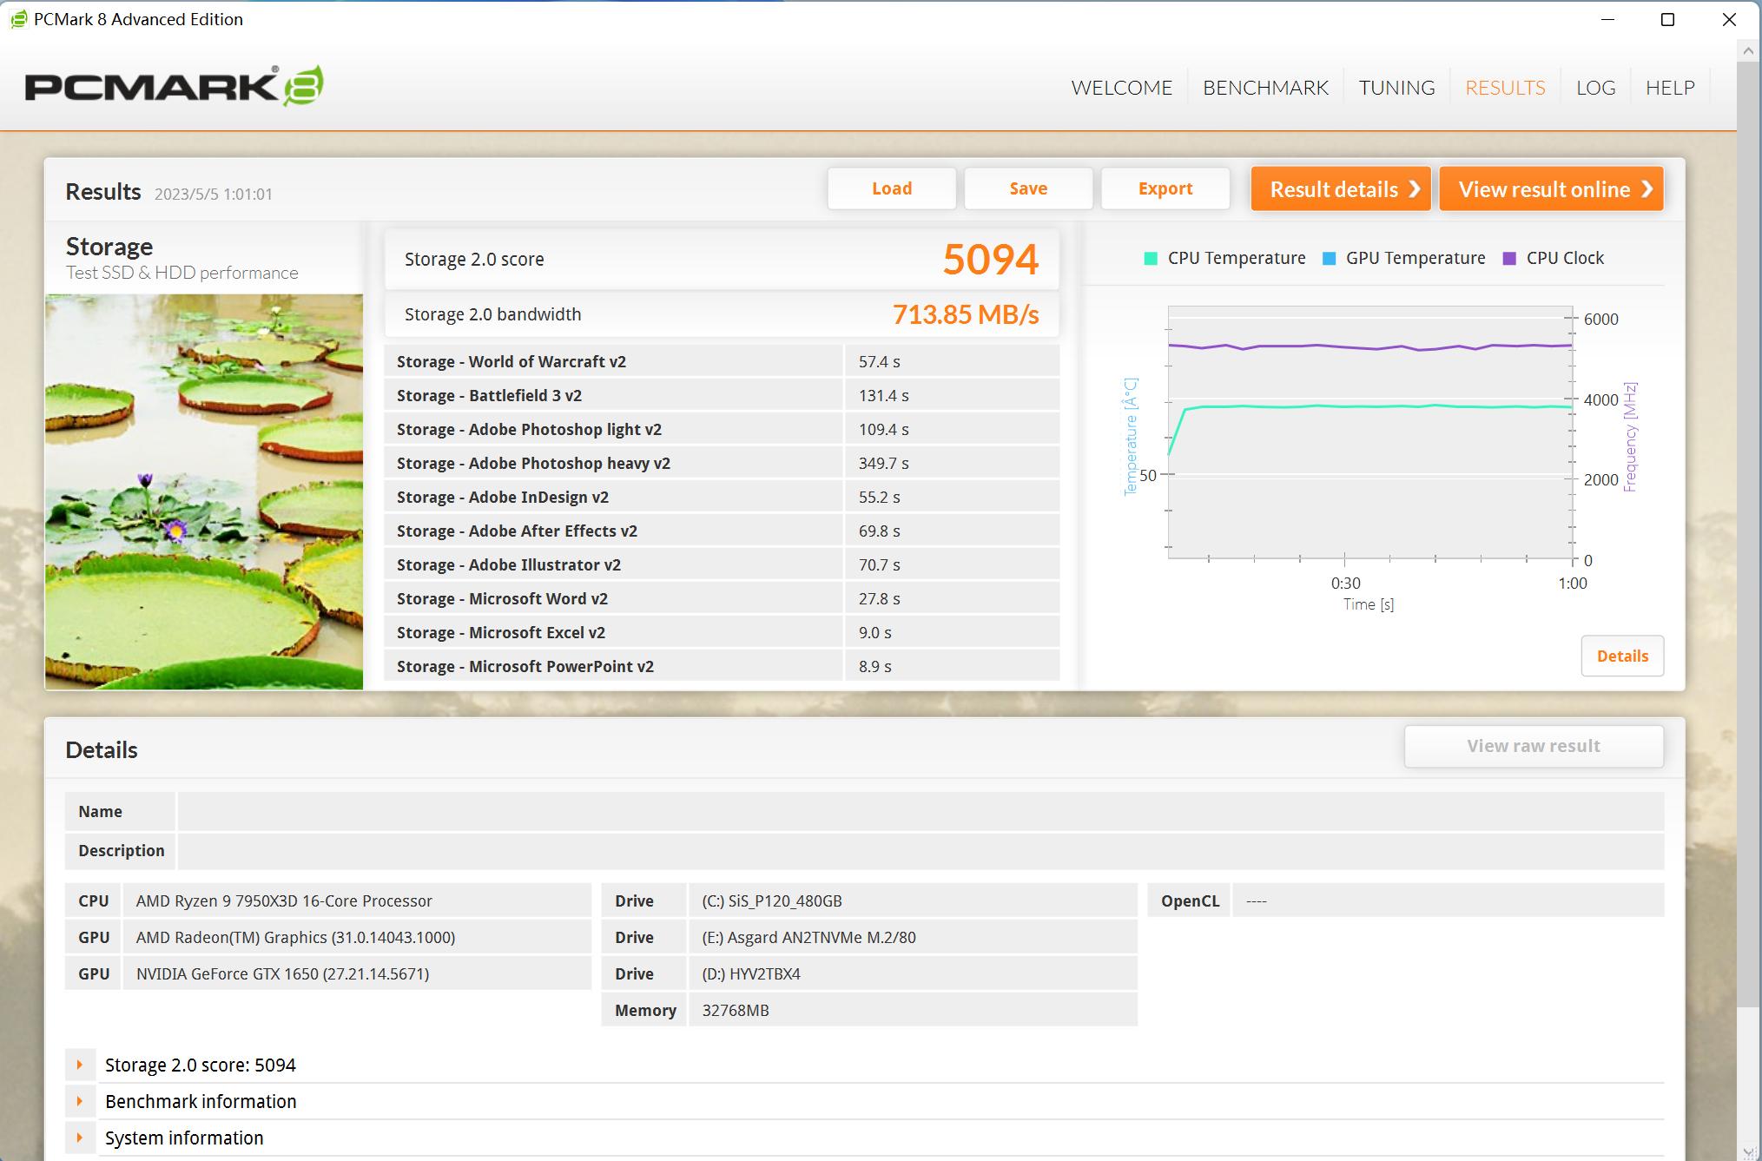Open the BENCHMARK tab
1762x1161 pixels.
click(1265, 88)
